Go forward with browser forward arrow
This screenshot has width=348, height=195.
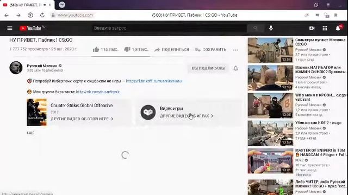18,15
